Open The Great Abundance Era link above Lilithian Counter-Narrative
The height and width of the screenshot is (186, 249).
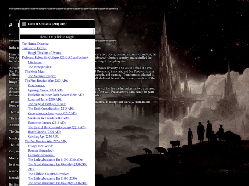[58, 167]
